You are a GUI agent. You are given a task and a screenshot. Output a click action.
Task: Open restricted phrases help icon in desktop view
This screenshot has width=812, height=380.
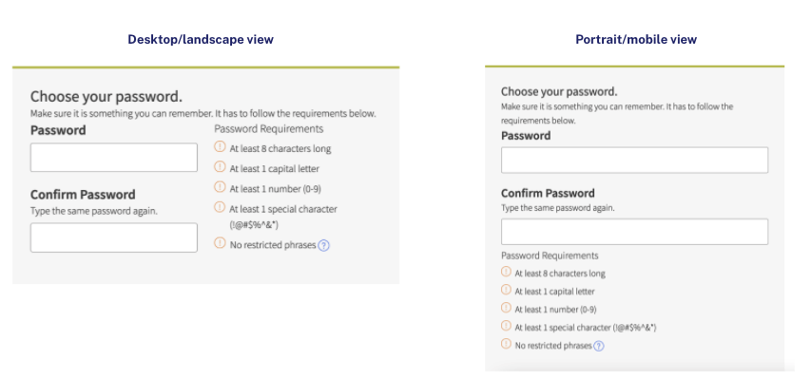pyautogui.click(x=323, y=245)
